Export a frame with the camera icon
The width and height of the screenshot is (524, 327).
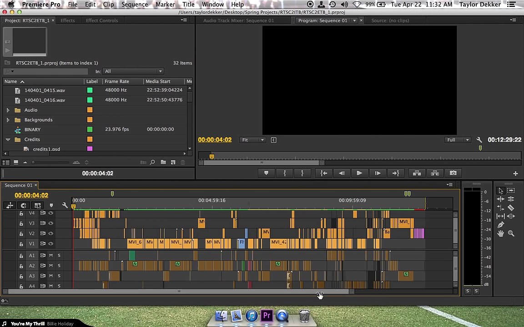[x=453, y=173]
